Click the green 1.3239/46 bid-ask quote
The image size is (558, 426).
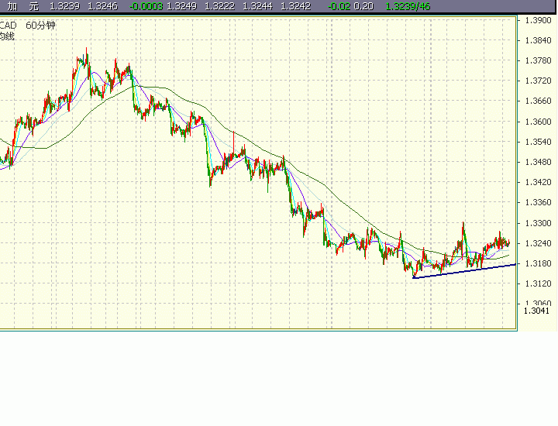pyautogui.click(x=406, y=6)
